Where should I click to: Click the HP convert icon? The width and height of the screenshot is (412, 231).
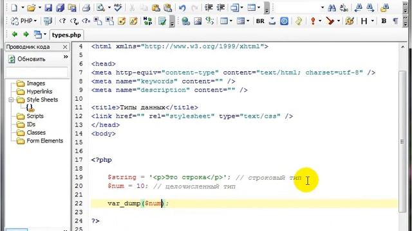click(x=147, y=21)
